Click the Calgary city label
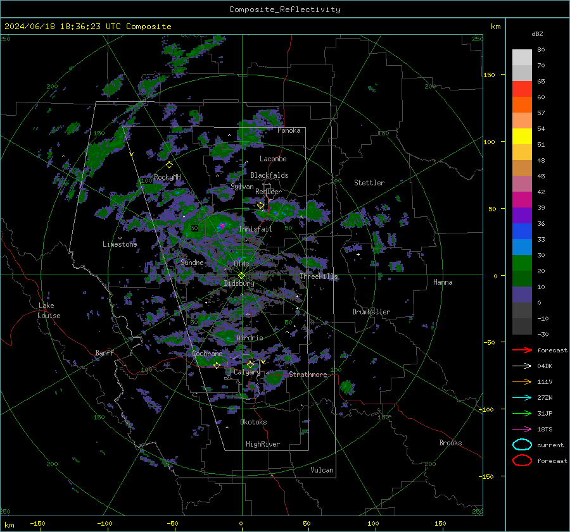Screen dimensions: 570x532 tap(247, 372)
